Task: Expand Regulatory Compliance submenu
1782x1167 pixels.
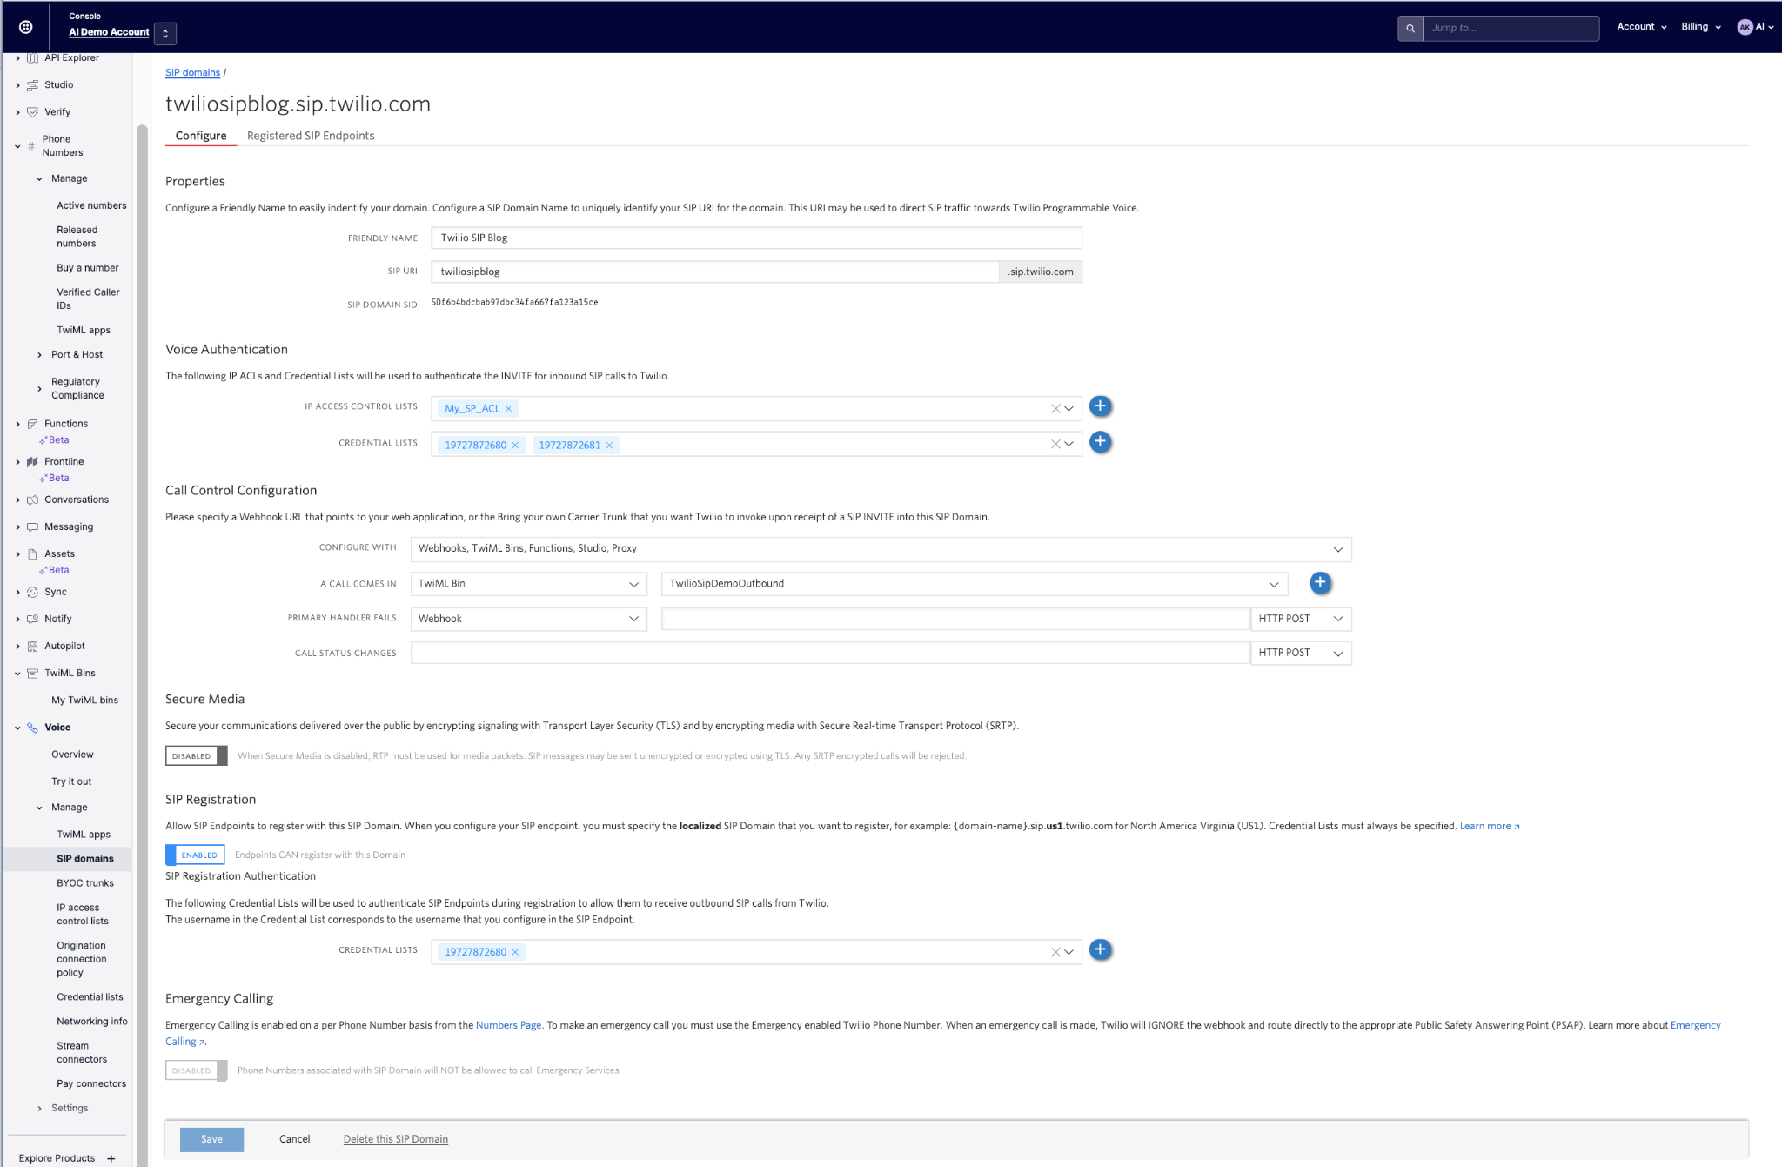Action: 39,389
